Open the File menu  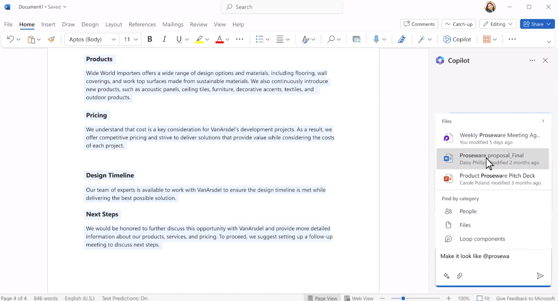point(9,24)
